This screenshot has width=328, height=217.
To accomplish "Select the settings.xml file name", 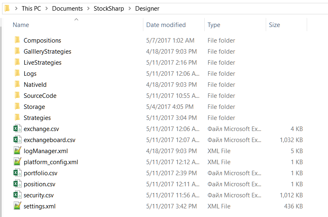I will click(40, 206).
